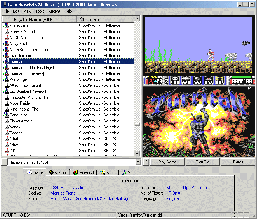Click the icon beside Penetrator

click(6, 115)
